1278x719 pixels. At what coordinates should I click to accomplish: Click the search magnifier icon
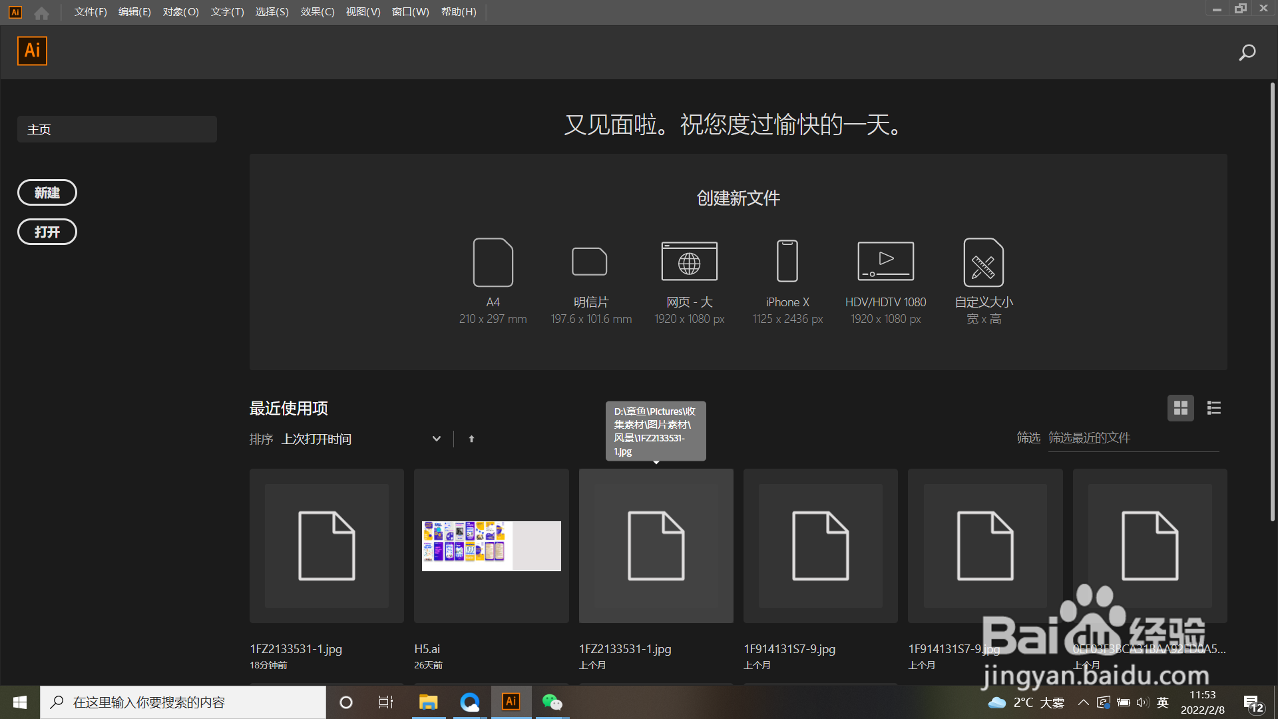[1247, 53]
